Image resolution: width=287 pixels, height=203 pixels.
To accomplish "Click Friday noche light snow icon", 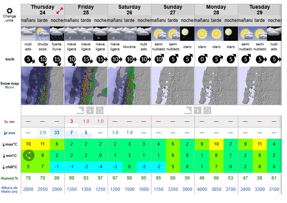I will (100, 34).
